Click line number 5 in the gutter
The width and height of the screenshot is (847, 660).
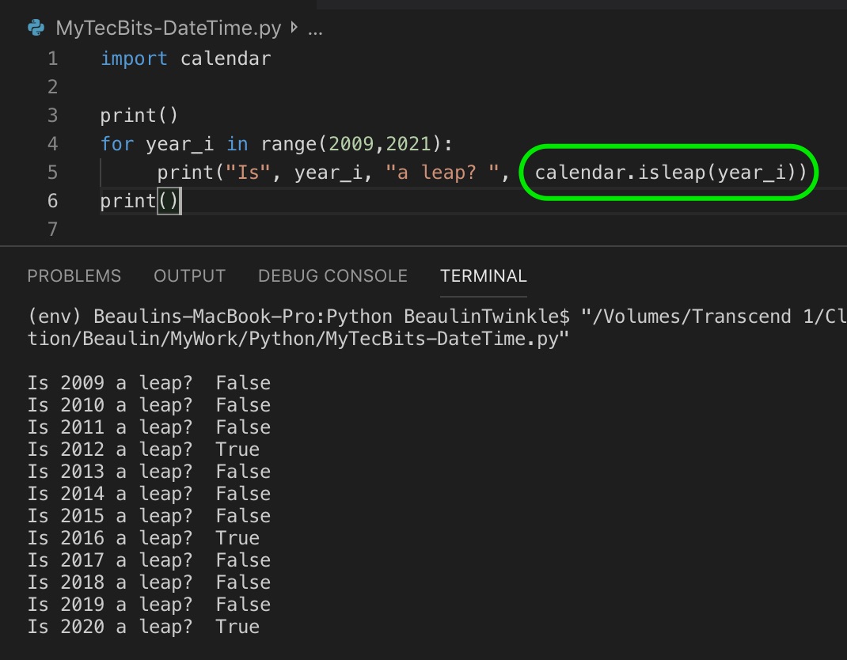pos(52,172)
